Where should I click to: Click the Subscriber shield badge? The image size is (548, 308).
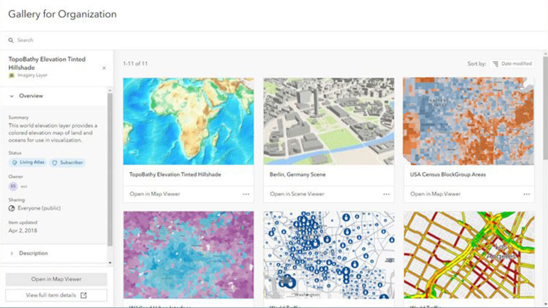tap(67, 163)
